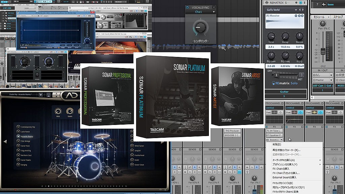This screenshot has height=194, width=345.
Task: Toggle the VOCALSYNC power button
Action: (x=187, y=7)
